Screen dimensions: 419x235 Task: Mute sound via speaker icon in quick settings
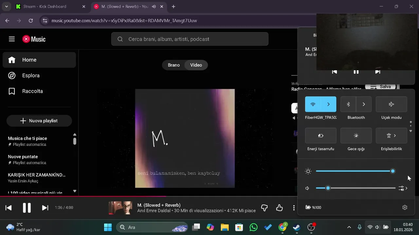[x=307, y=188]
